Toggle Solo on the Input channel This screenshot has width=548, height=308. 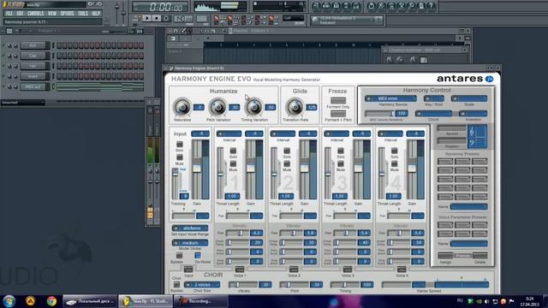coord(179,145)
